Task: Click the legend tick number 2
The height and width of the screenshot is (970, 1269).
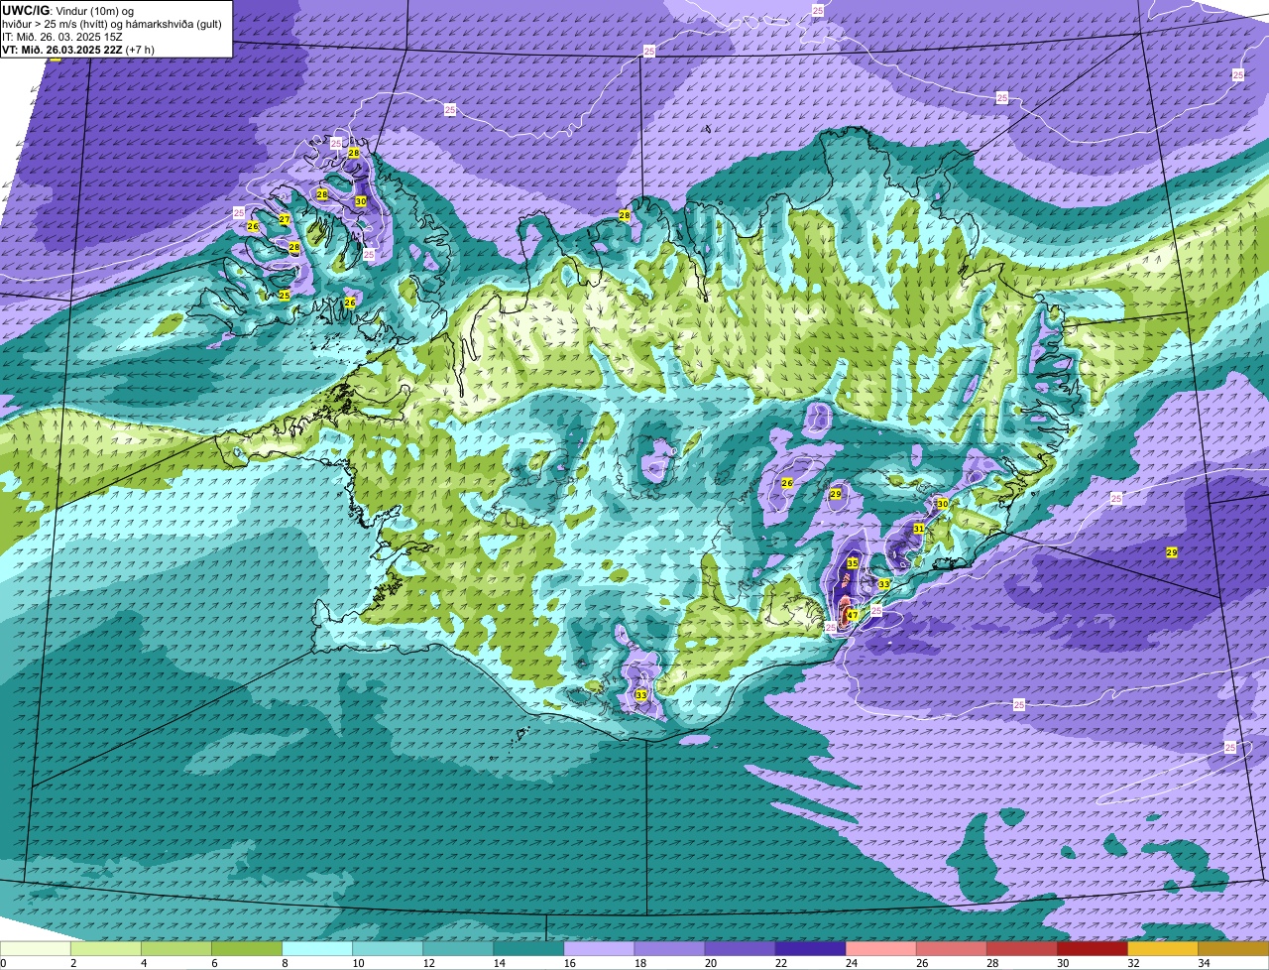Action: coord(73,963)
